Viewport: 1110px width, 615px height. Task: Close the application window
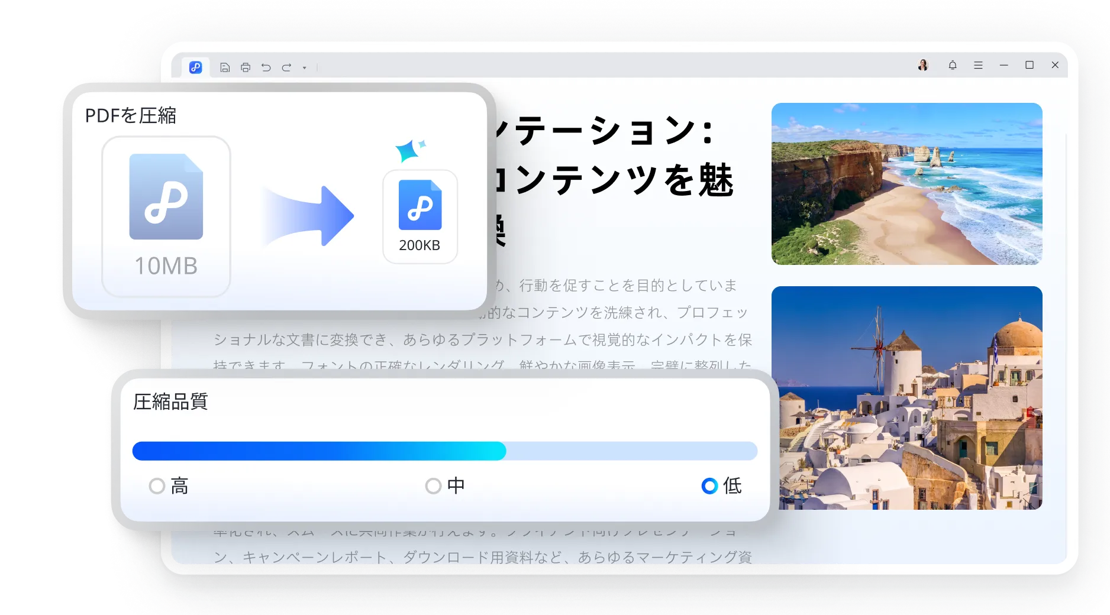point(1055,65)
